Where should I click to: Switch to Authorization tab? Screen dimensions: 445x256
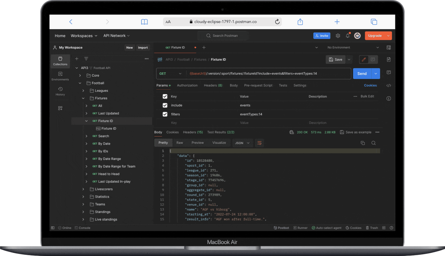[187, 85]
